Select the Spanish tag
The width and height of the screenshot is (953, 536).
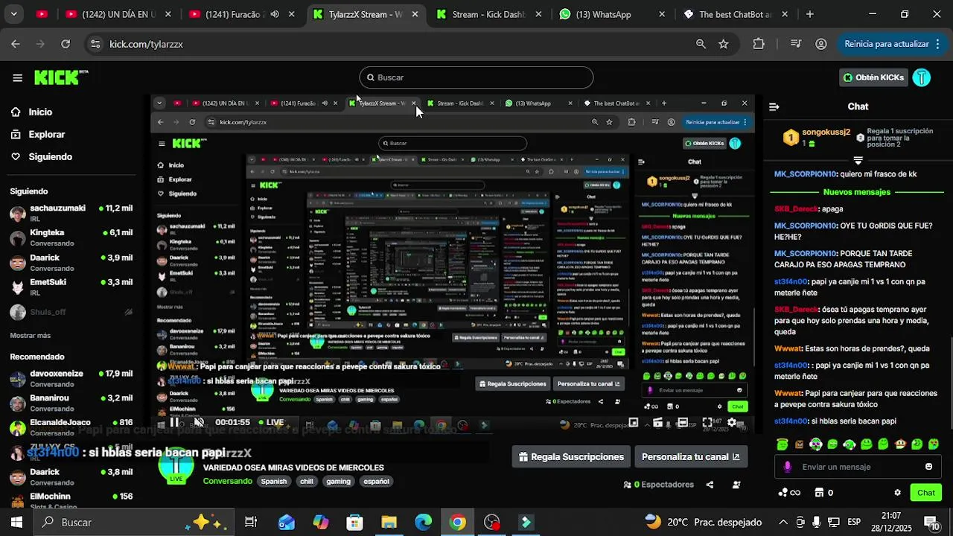point(273,481)
